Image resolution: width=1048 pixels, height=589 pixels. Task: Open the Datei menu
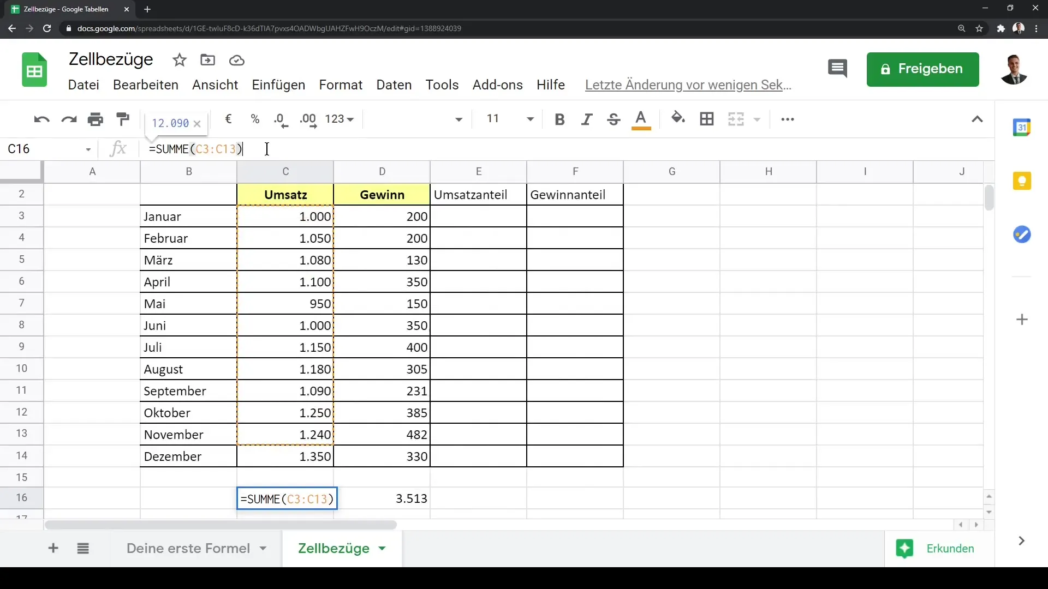pyautogui.click(x=84, y=85)
